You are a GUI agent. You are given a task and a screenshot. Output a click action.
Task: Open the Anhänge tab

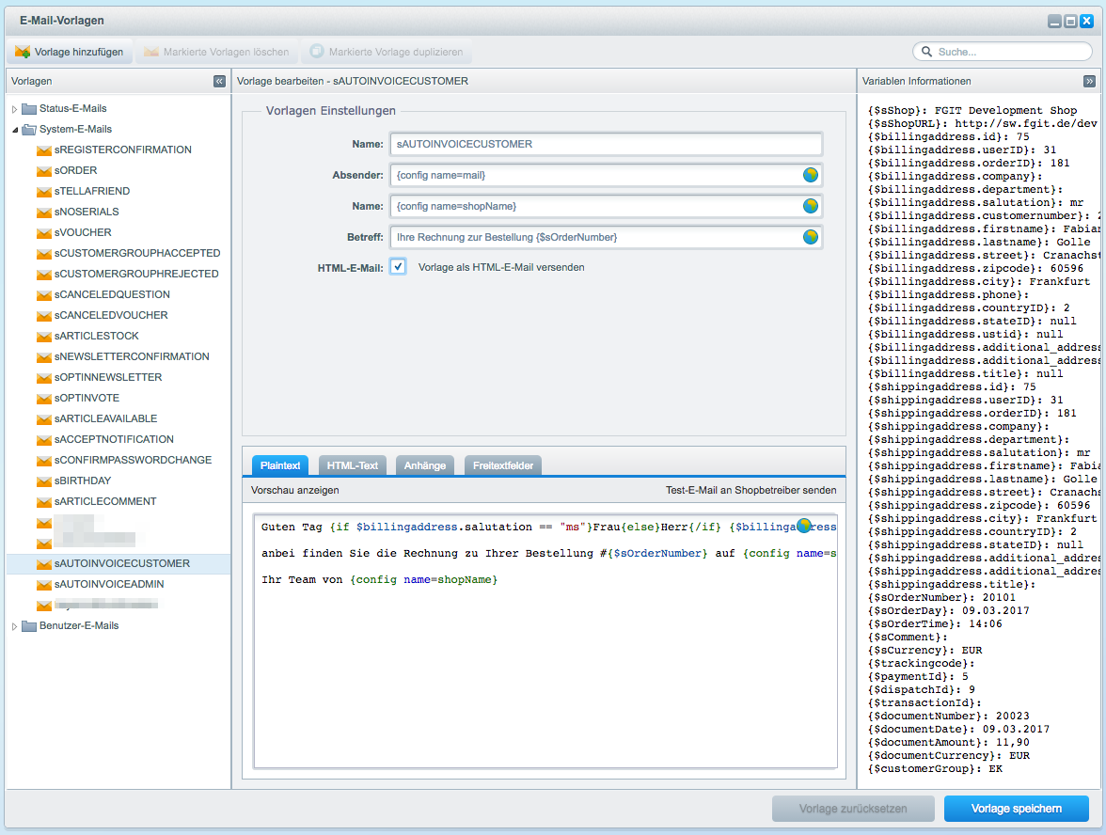click(x=425, y=465)
